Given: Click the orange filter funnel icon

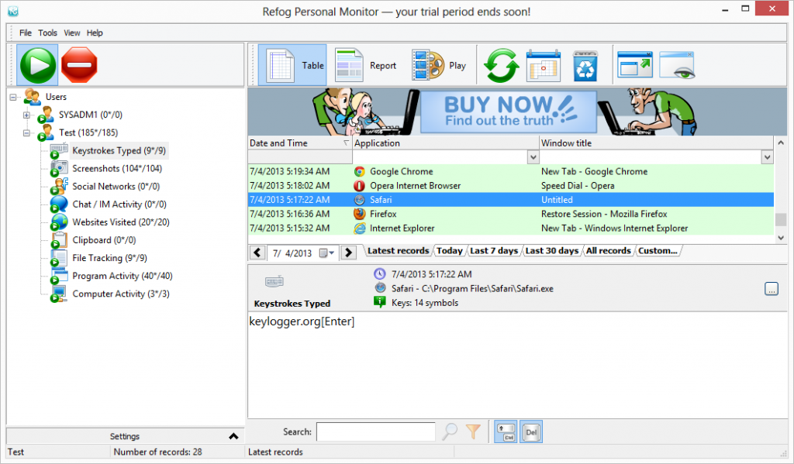Looking at the screenshot, I should tap(473, 432).
